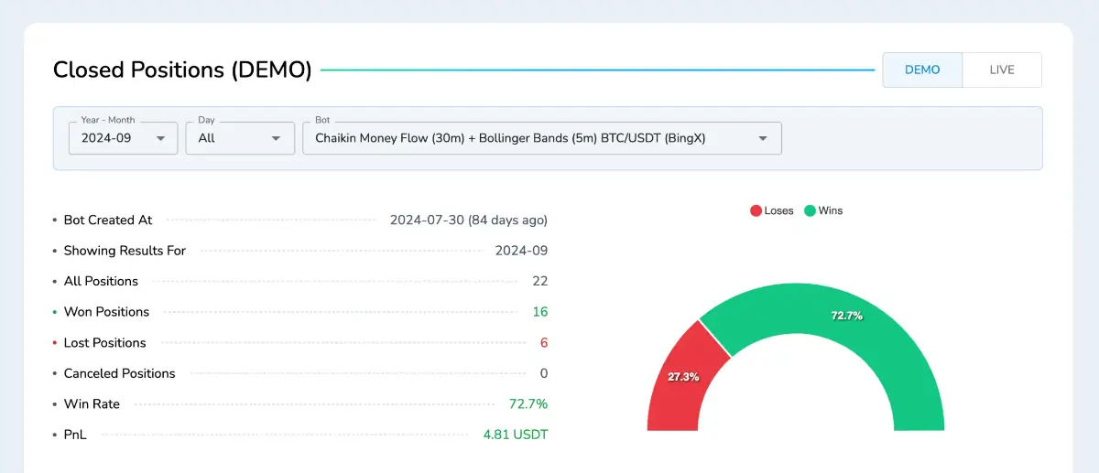The width and height of the screenshot is (1099, 473).
Task: Click the red bullet beside Lost Positions
Action: [57, 343]
